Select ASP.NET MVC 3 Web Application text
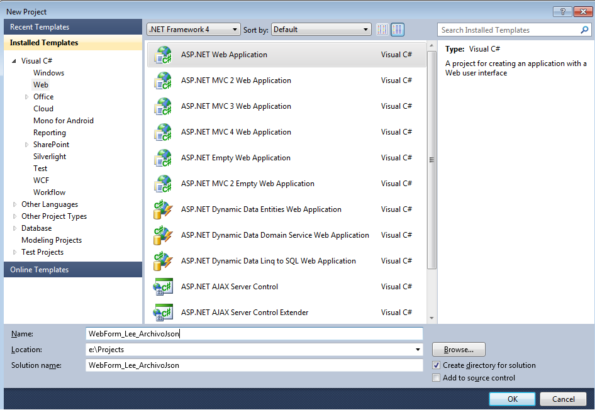The image size is (595, 410). coord(236,106)
